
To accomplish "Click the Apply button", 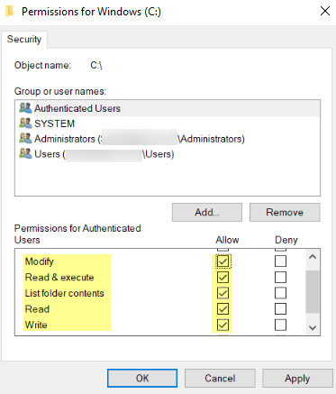I will click(x=297, y=378).
